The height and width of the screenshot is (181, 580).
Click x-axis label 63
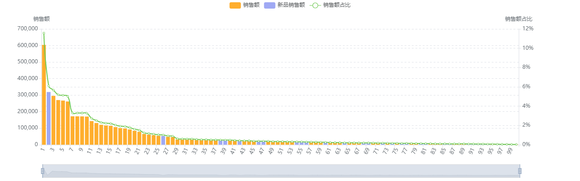338,151
